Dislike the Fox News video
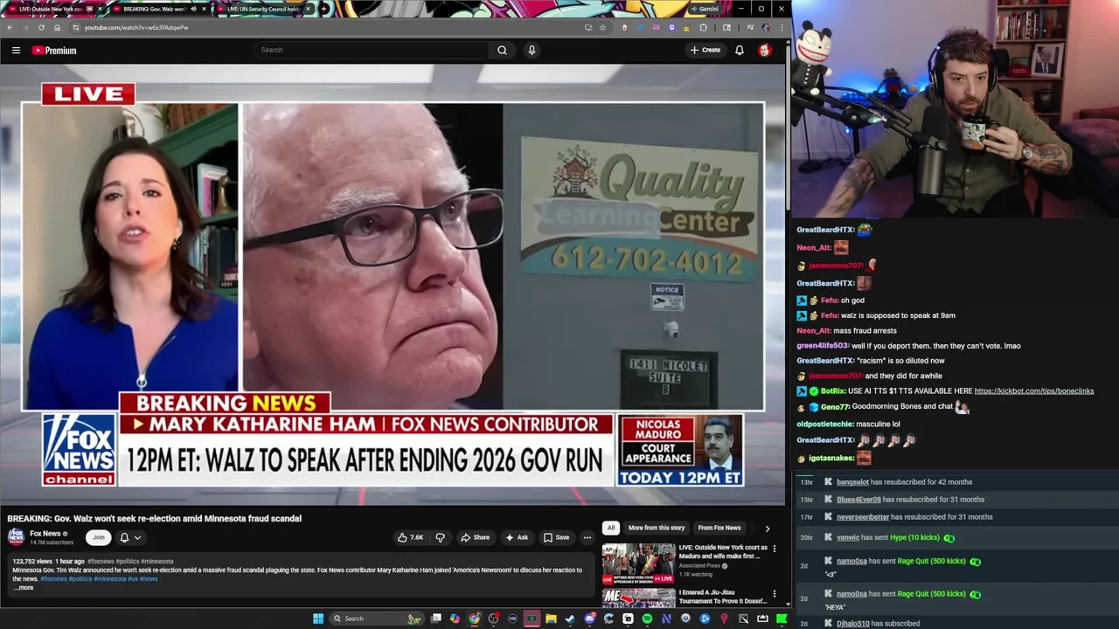 (x=440, y=537)
